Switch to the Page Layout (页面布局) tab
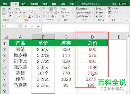Image resolution: width=130 pixels, height=94 pixels. click(x=34, y=4)
